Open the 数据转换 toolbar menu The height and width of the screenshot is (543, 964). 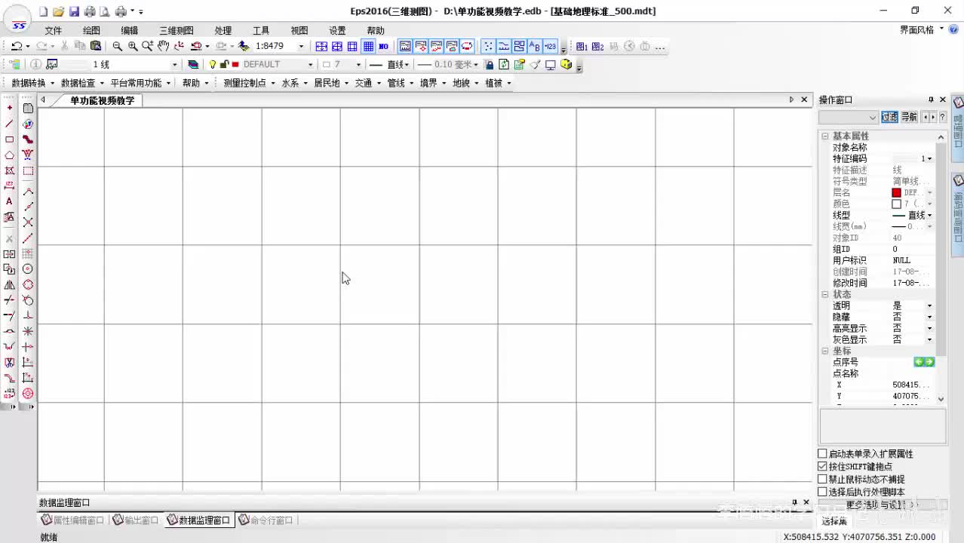pyautogui.click(x=32, y=83)
